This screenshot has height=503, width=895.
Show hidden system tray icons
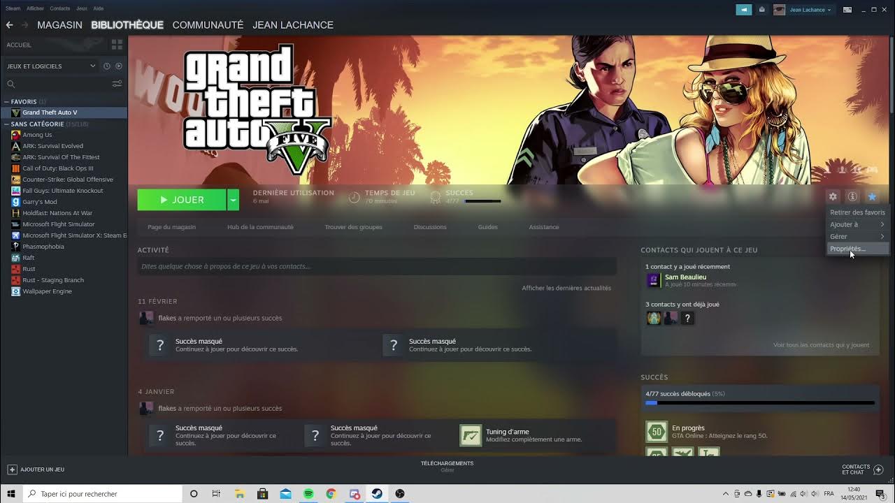[726, 494]
